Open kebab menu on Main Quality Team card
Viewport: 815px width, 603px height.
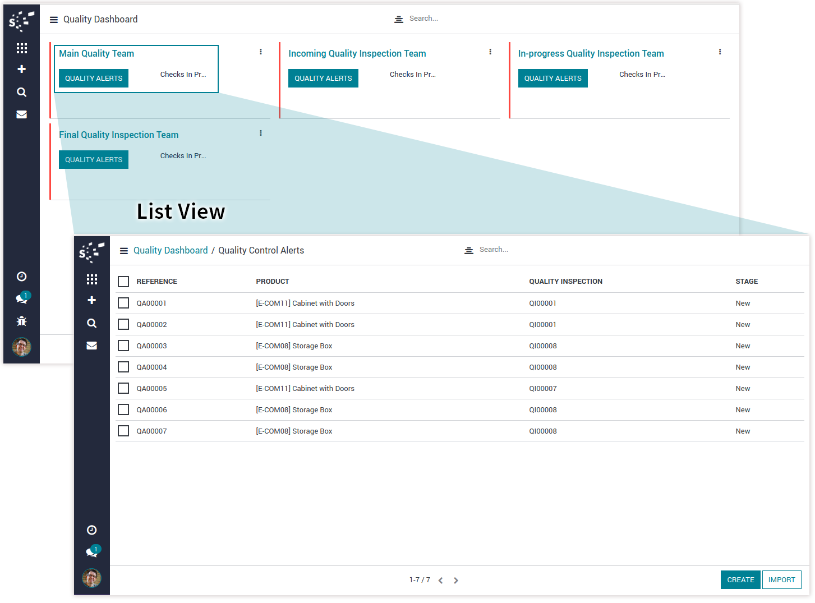click(x=261, y=52)
